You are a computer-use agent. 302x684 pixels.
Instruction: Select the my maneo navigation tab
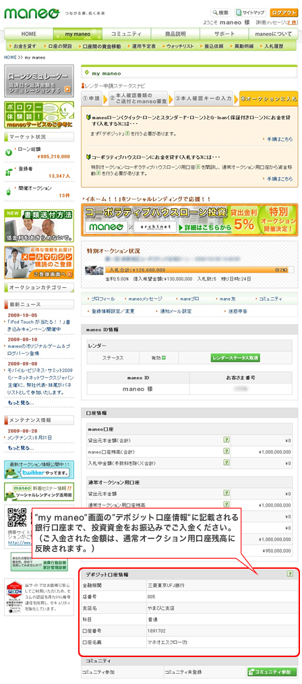[78, 34]
